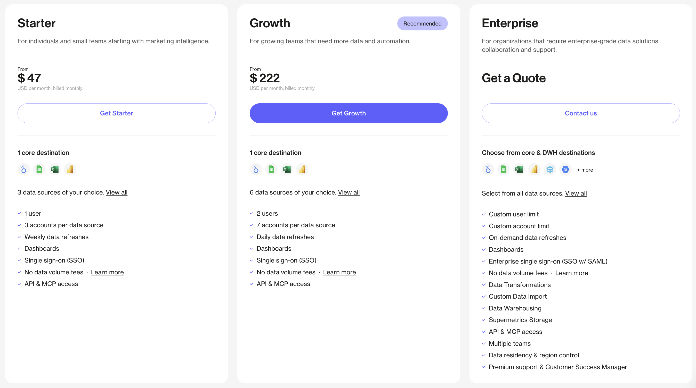696x388 pixels.
Task: Select the Looker Studio icon in Growth plan
Action: click(256, 169)
